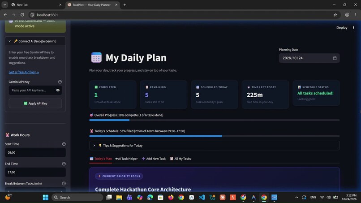Click the Planning Date field 2026/10/24
Image resolution: width=361 pixels, height=203 pixels.
pyautogui.click(x=309, y=58)
